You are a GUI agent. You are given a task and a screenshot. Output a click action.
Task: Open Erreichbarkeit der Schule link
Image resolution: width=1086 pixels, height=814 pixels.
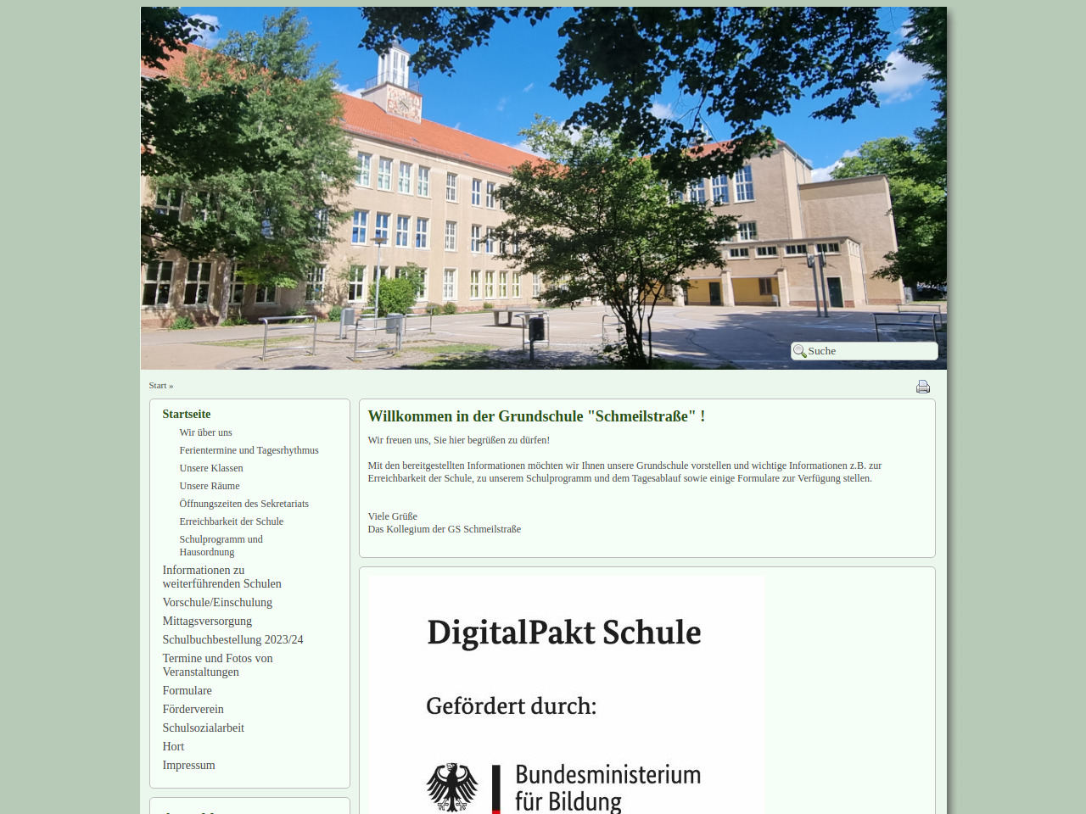pyautogui.click(x=231, y=521)
